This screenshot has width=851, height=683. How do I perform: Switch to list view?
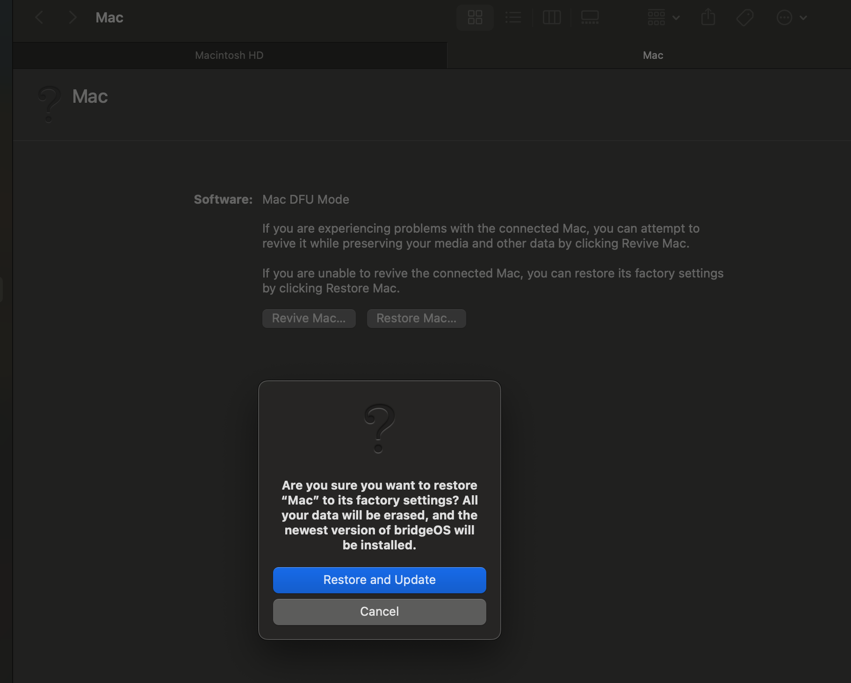tap(513, 18)
